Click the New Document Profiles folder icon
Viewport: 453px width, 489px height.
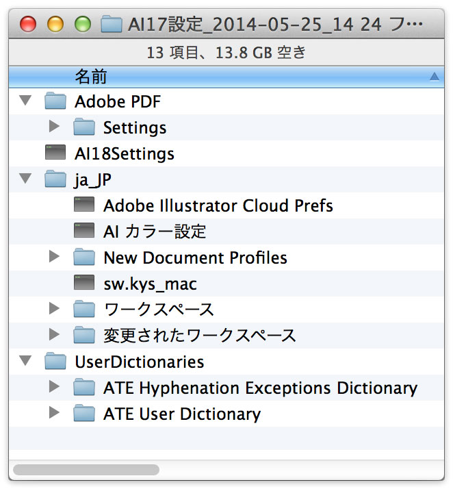click(x=84, y=257)
